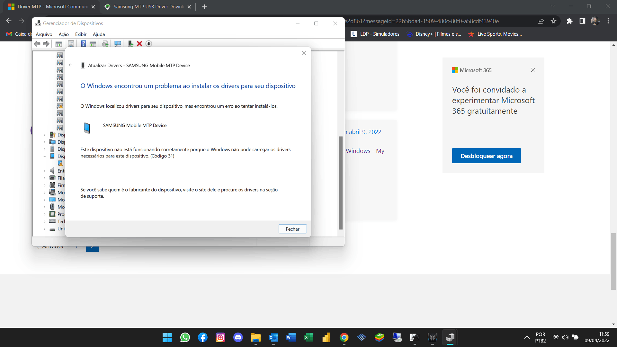Viewport: 617px width, 347px height.
Task: Click the browser extensions puzzle icon
Action: tap(569, 21)
